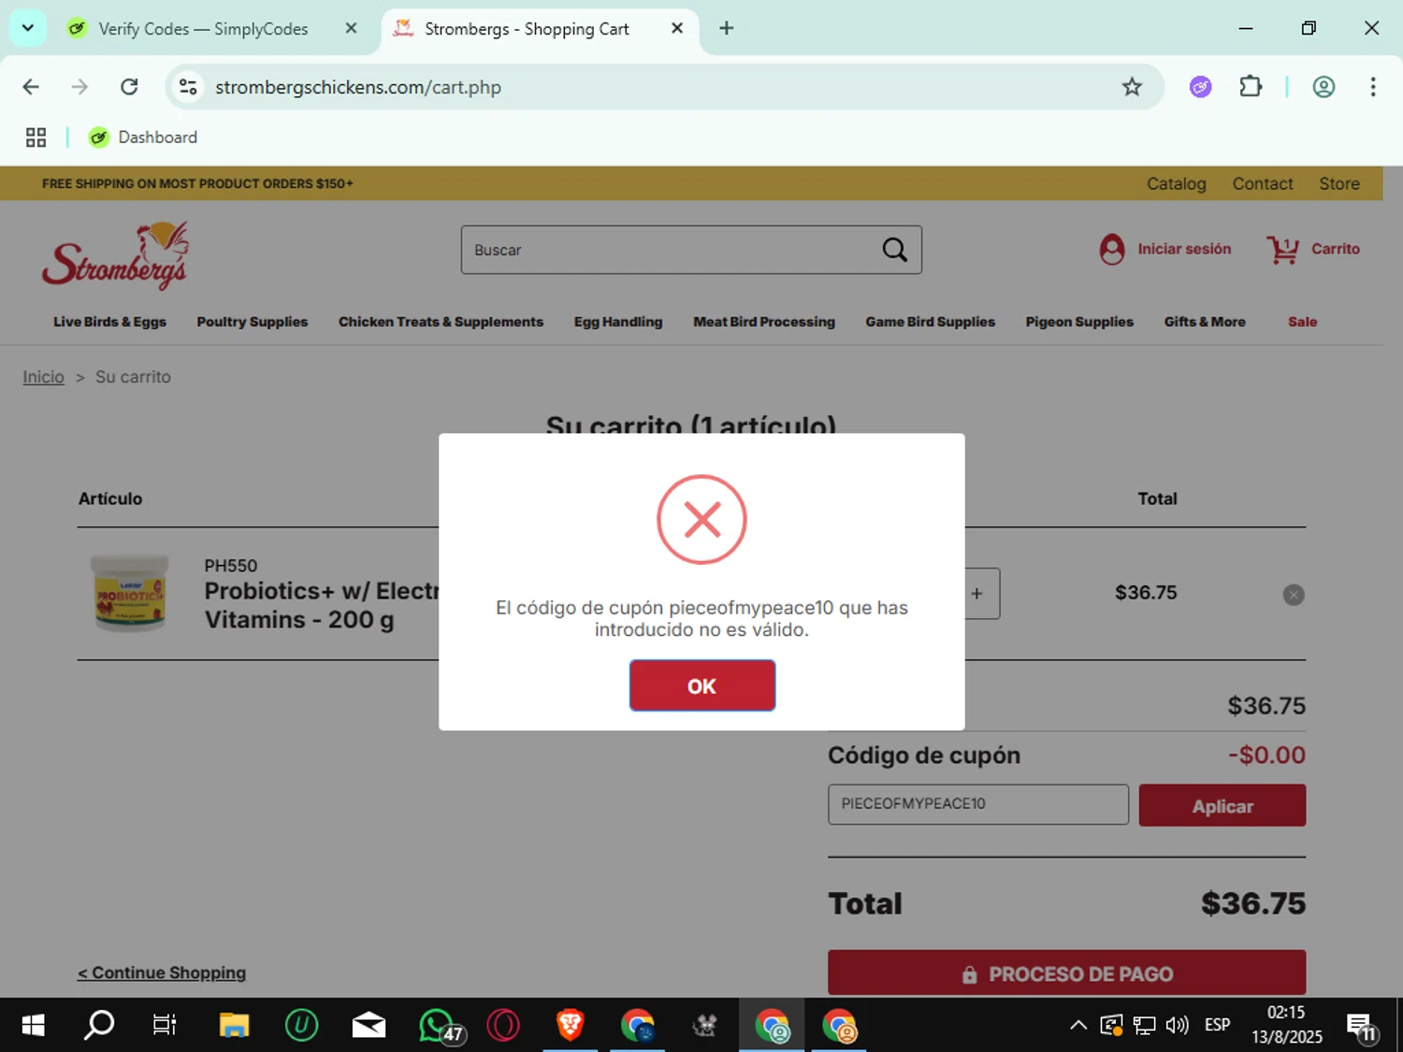Open the Windows Start menu
The width and height of the screenshot is (1403, 1052).
(x=33, y=1026)
